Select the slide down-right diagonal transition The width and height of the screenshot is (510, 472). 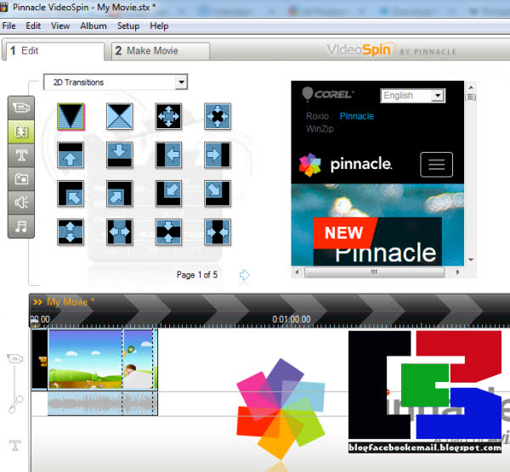[218, 194]
